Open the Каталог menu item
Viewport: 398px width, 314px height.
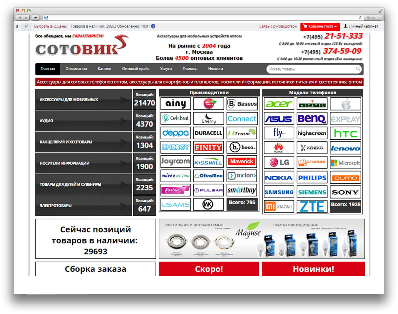coord(105,69)
